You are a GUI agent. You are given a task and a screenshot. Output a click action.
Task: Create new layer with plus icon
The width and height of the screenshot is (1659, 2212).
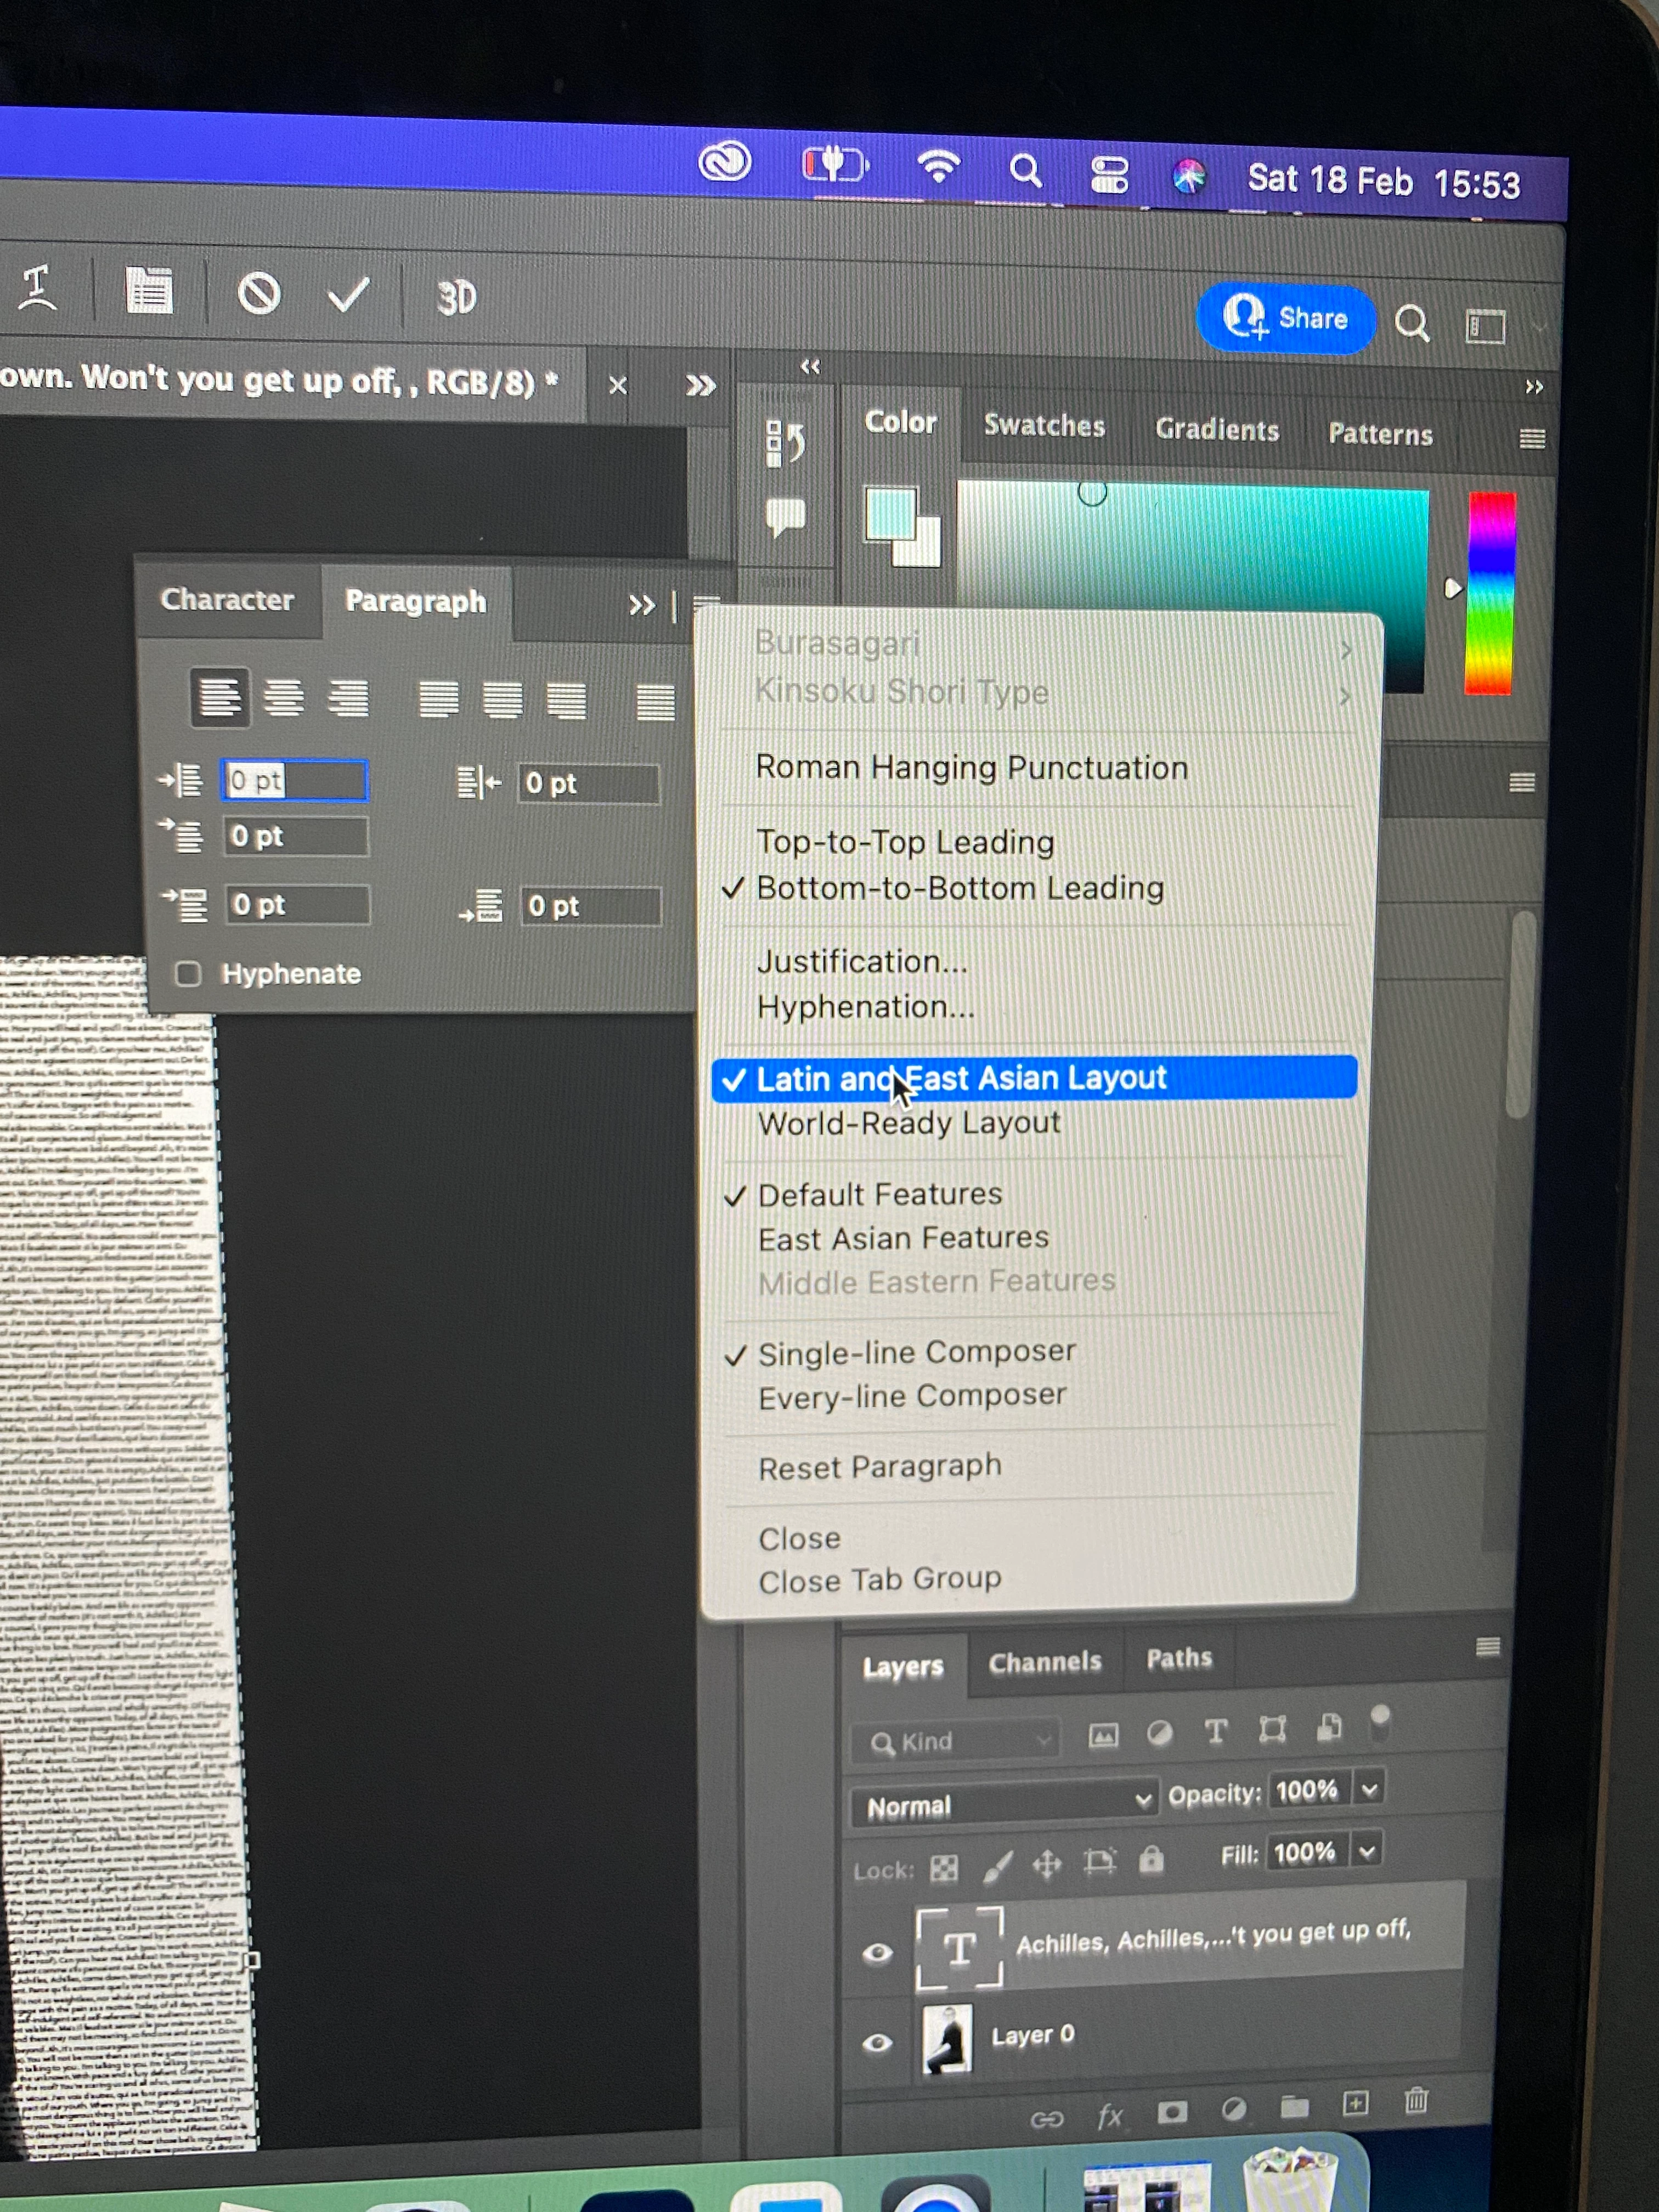tap(1355, 2103)
